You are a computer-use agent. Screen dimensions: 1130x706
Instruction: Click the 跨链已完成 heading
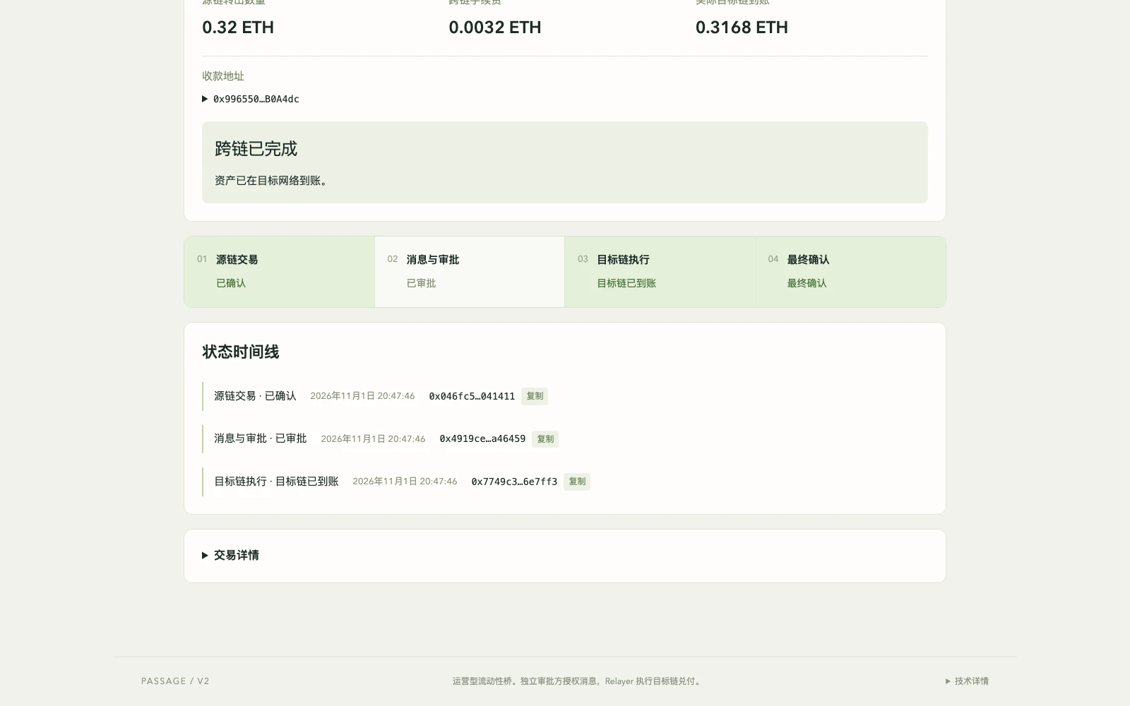click(256, 149)
